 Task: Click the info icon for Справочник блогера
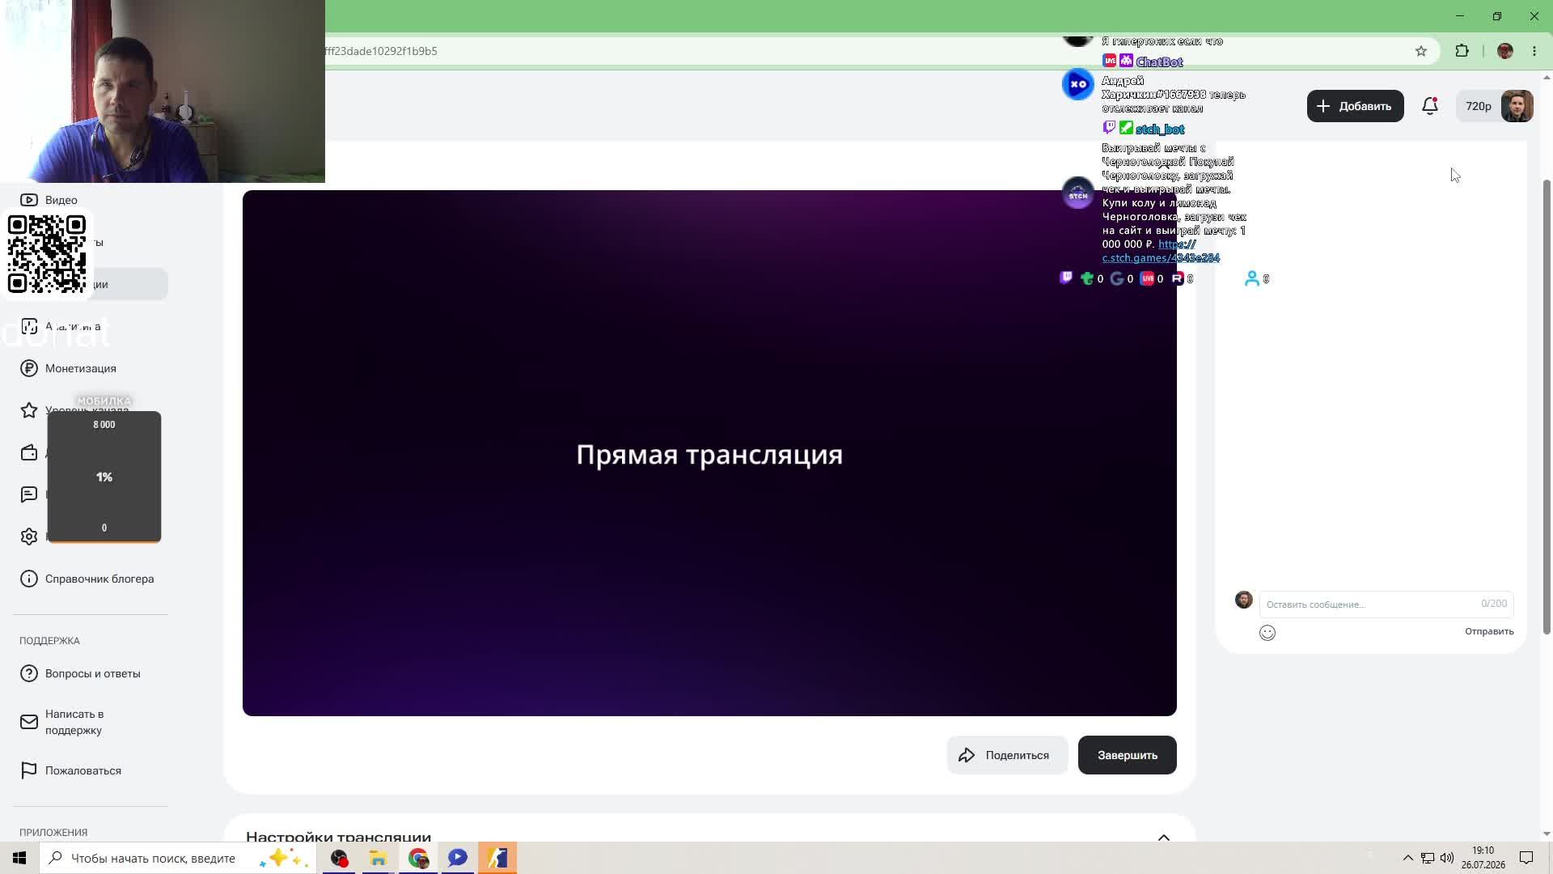pyautogui.click(x=29, y=579)
